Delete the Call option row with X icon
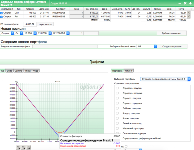The image size is (194, 150). coord(188,12)
